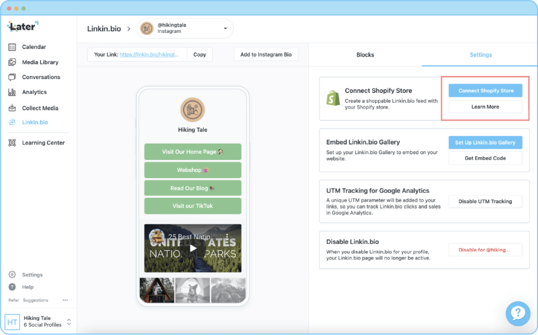Viewport: 538px width, 335px height.
Task: Click the Refer link in sidebar footer
Action: [14, 300]
